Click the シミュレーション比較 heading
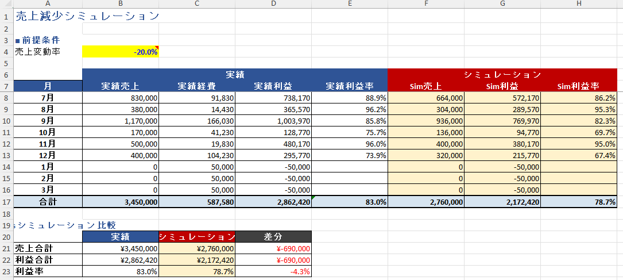623x280 pixels. [65, 225]
